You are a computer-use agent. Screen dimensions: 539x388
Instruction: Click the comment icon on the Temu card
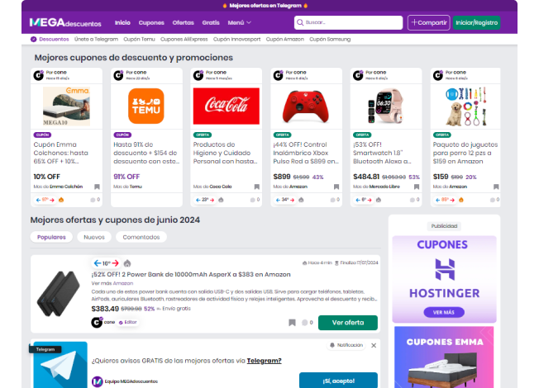click(172, 200)
